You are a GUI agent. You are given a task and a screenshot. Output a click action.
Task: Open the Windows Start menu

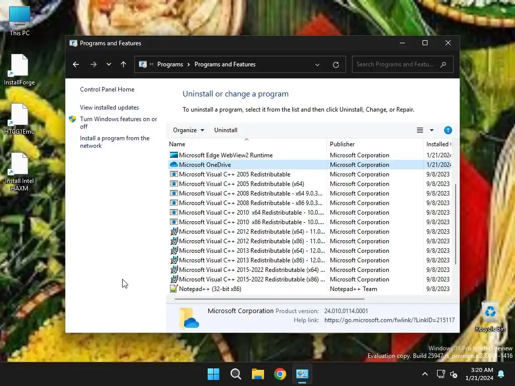(213, 374)
